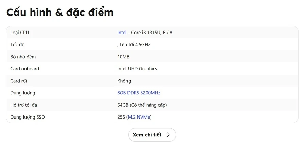The width and height of the screenshot is (306, 149).
Task: Click the chevron arrow in Xem chi tiết
Action: coord(168,135)
